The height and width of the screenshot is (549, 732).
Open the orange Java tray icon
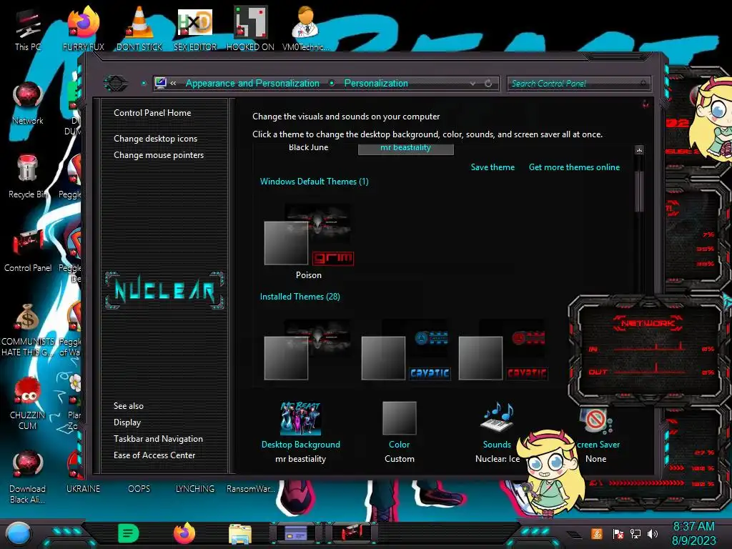coord(597,533)
